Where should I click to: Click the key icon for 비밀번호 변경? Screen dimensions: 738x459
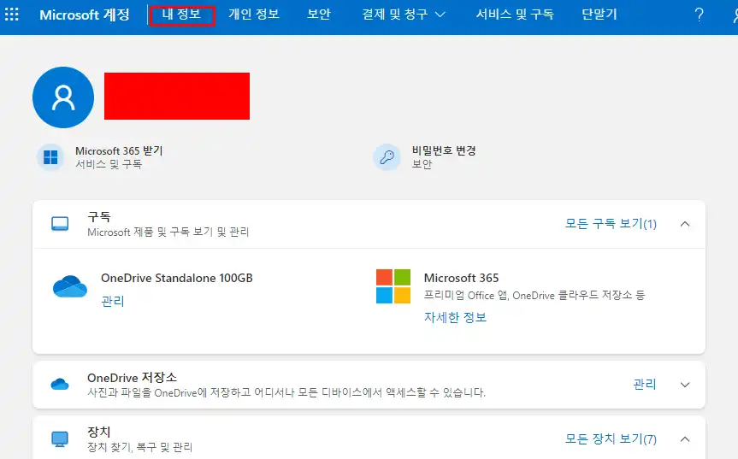(x=387, y=157)
